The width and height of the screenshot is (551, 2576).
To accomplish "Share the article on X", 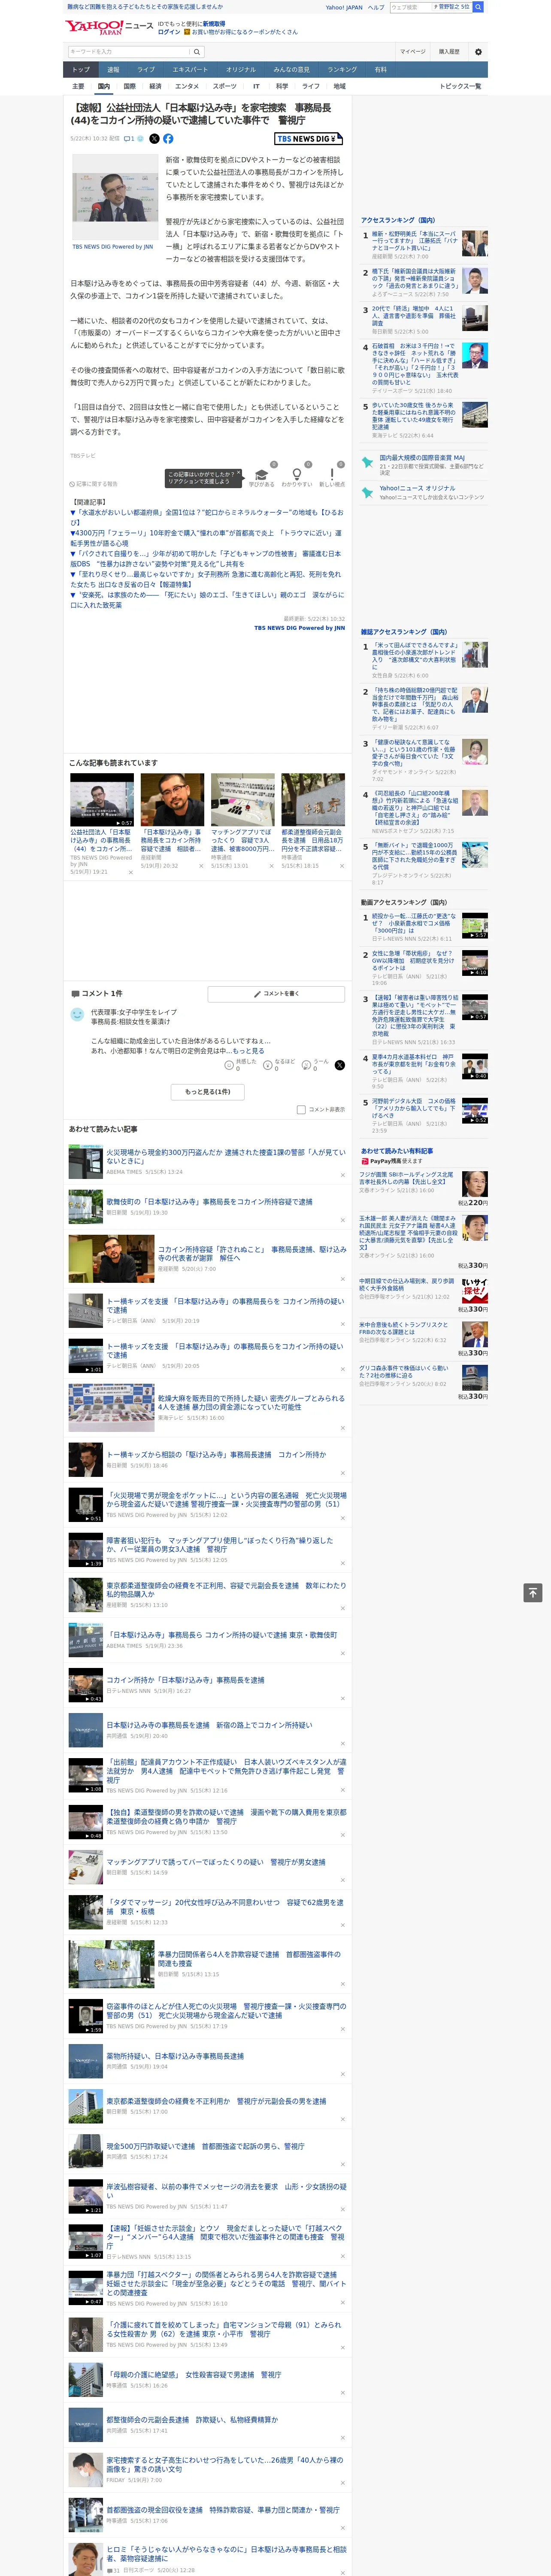I will pos(154,139).
